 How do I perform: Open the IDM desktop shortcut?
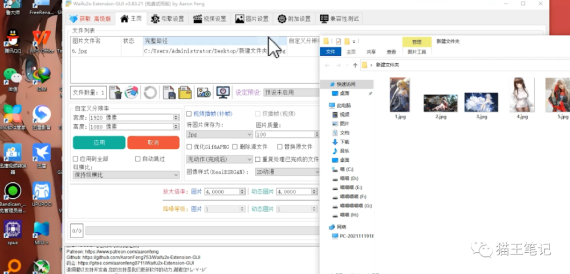pos(42,79)
